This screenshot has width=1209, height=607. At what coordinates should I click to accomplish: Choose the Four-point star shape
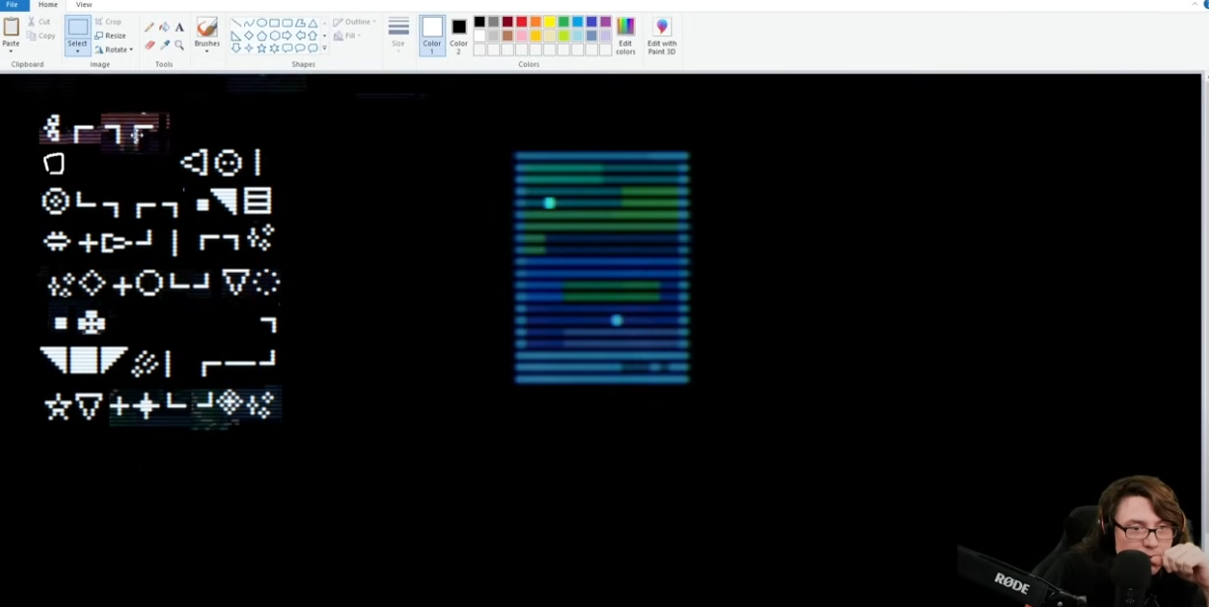(249, 48)
